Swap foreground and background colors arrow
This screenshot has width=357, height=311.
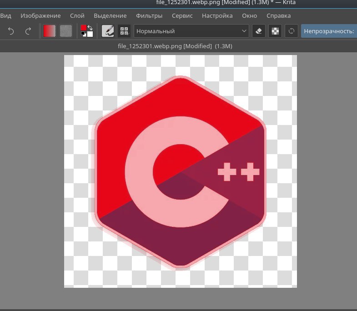[x=90, y=28]
